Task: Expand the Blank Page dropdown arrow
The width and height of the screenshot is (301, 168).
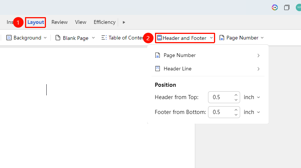Action: click(93, 38)
